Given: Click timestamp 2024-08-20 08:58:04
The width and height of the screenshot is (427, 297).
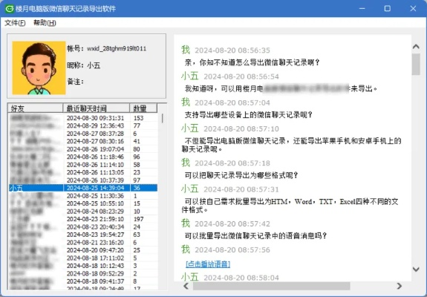Looking at the screenshot, I should coord(241,278).
